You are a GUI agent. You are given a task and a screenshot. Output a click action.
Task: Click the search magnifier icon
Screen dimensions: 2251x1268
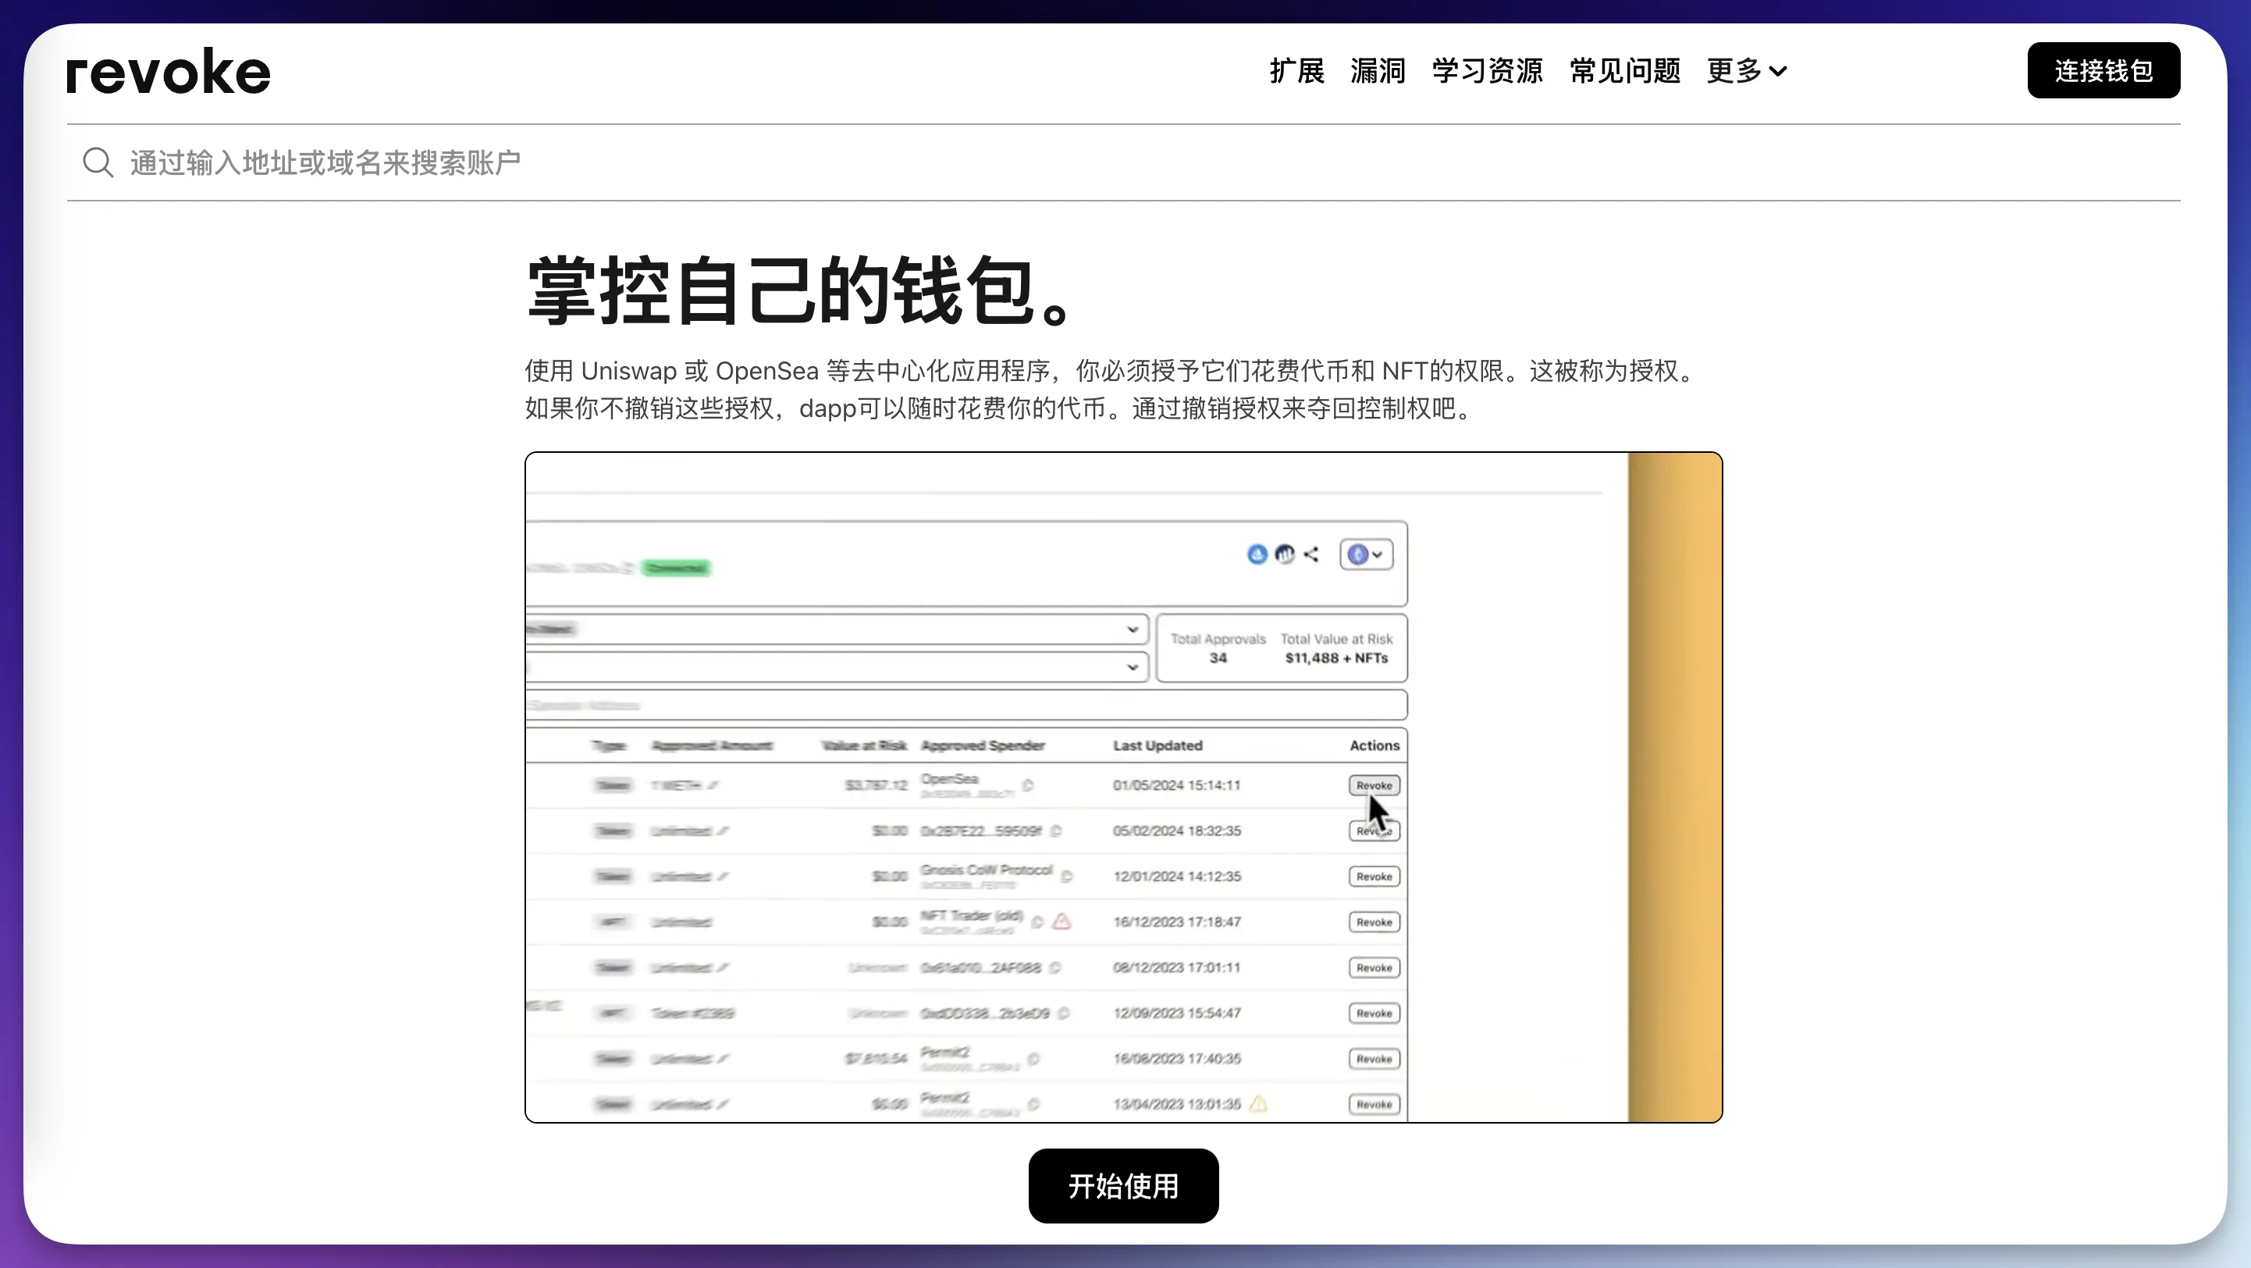pyautogui.click(x=98, y=162)
